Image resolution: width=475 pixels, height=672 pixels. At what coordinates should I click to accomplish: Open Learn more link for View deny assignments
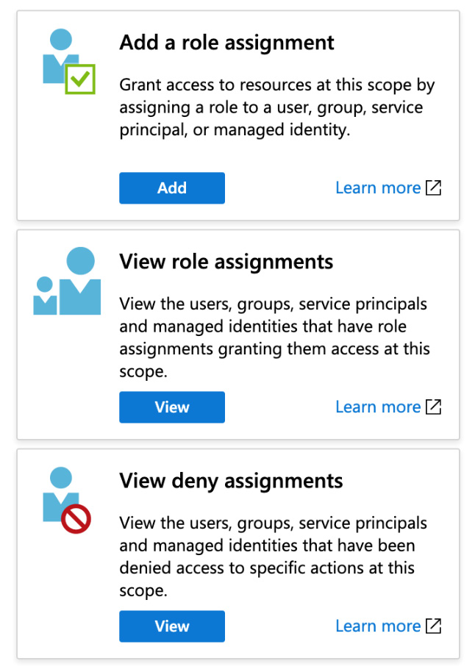(377, 626)
